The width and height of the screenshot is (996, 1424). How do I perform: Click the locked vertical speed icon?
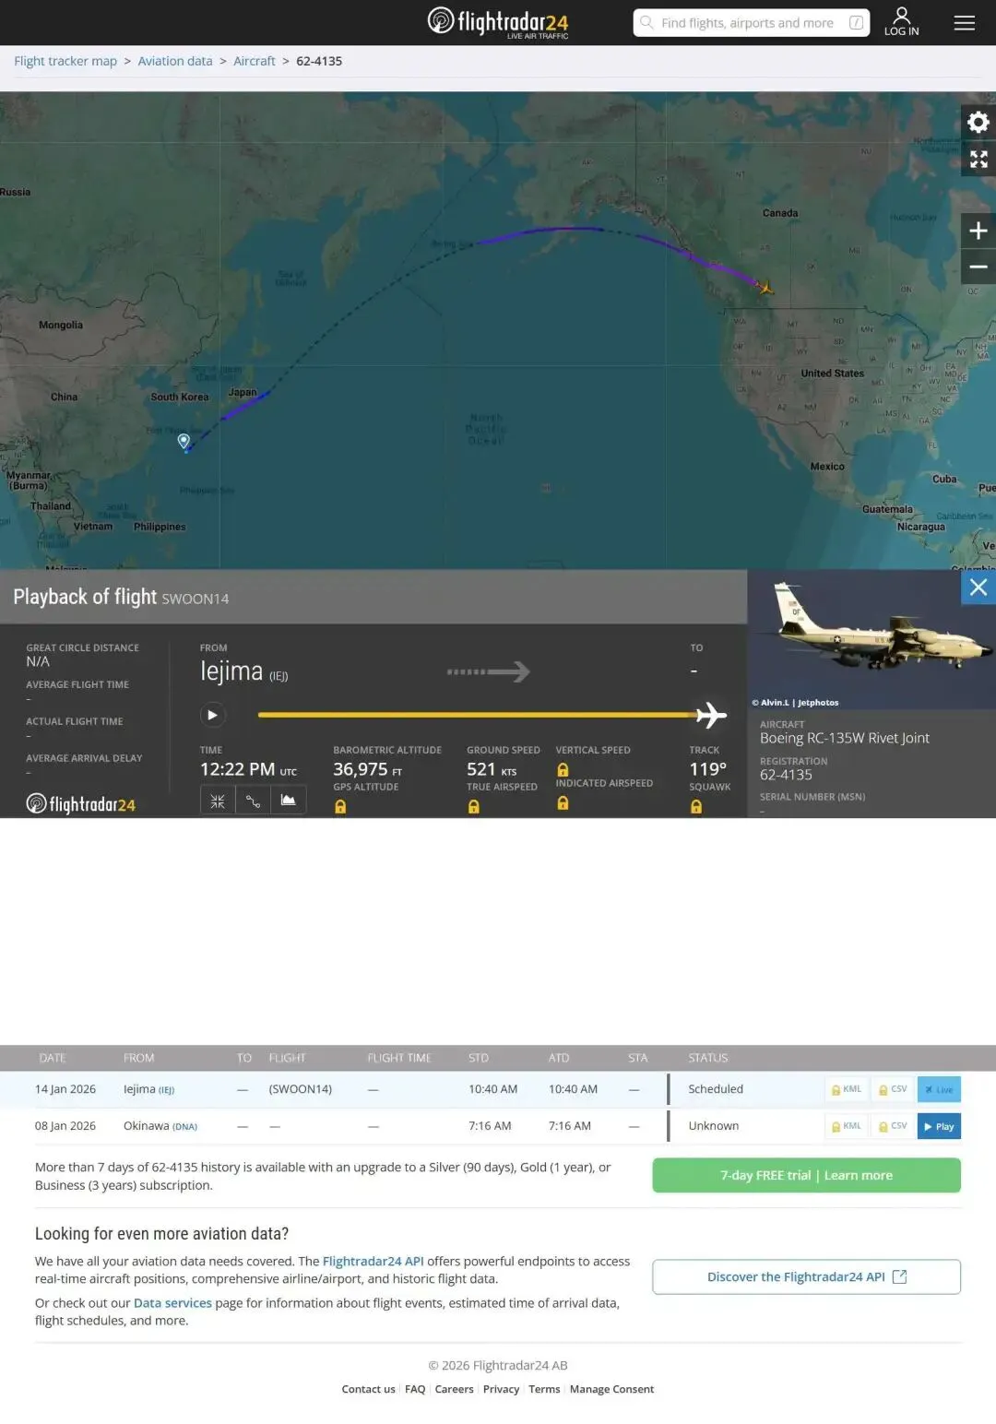563,770
